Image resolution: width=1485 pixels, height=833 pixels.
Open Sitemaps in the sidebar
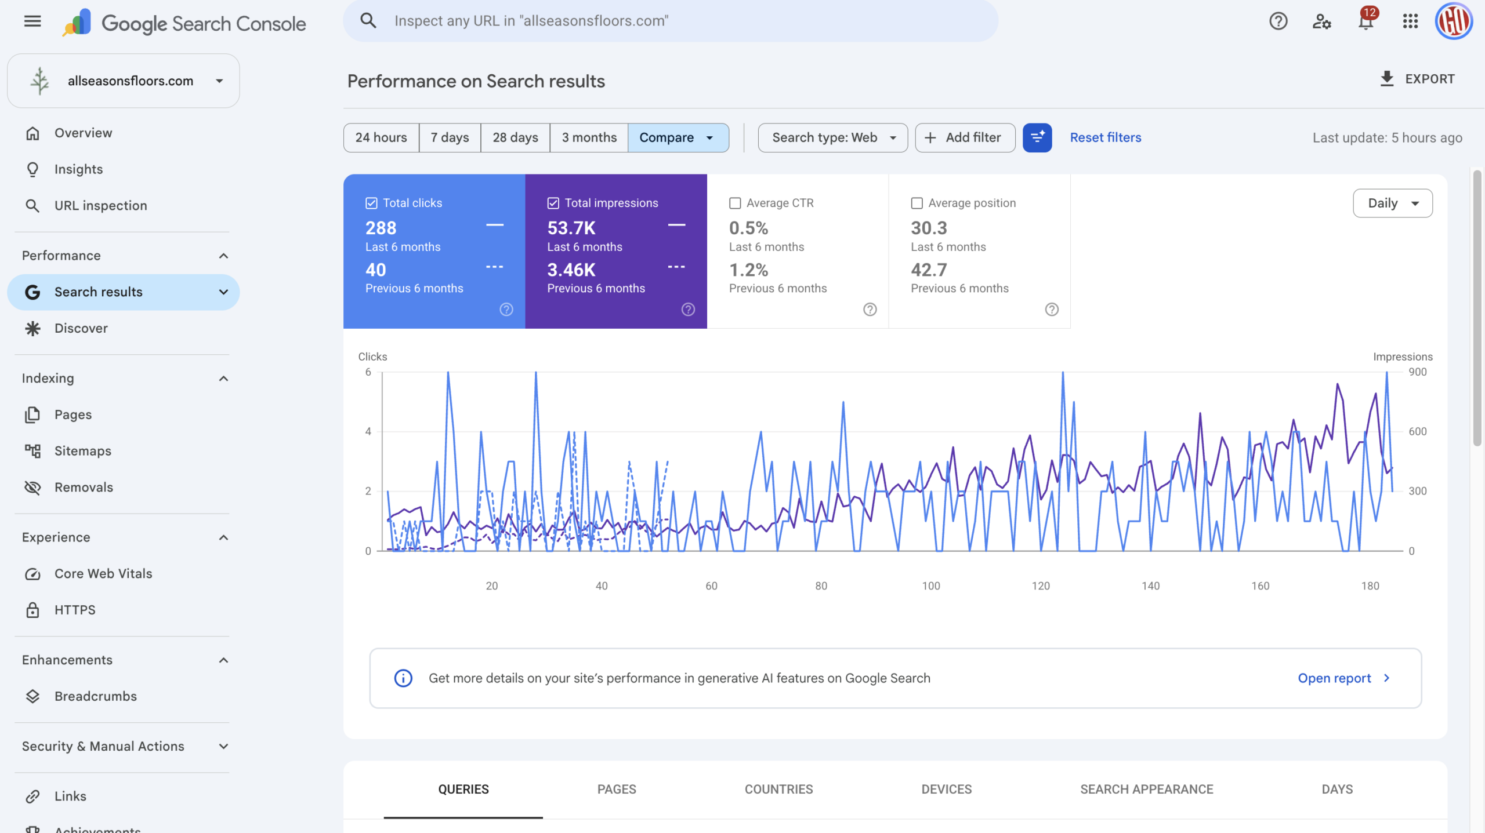[123, 451]
